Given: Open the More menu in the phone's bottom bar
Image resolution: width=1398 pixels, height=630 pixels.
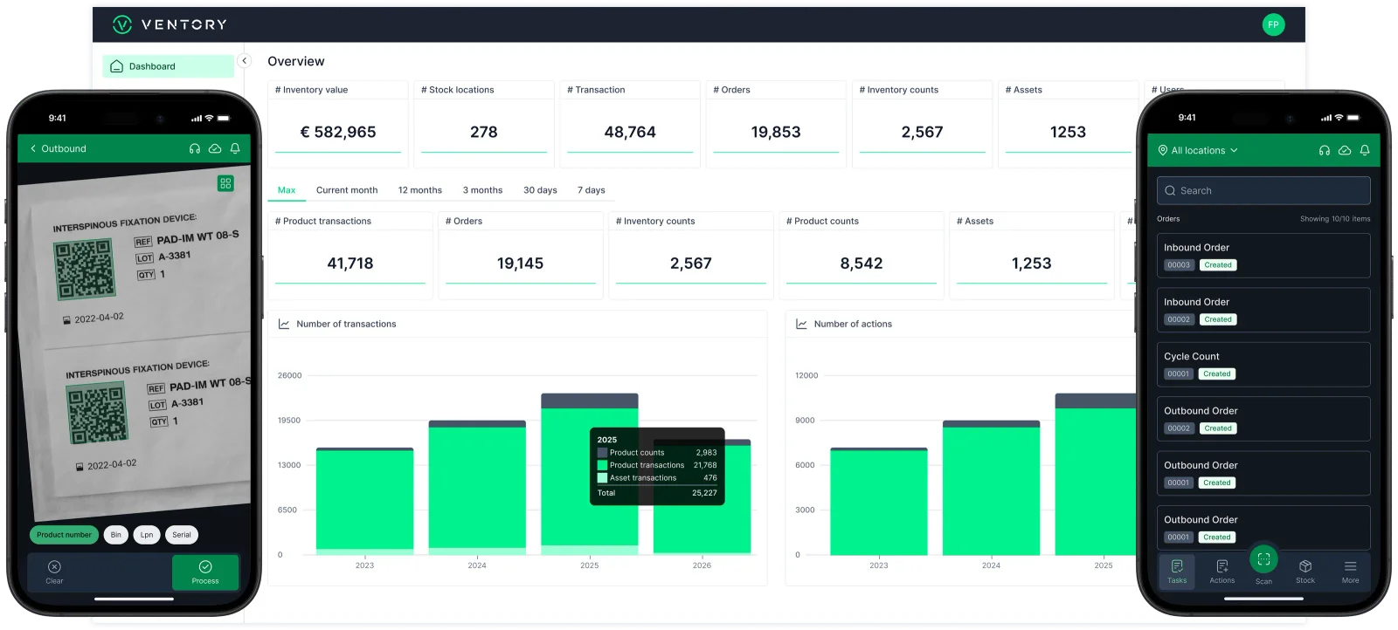Looking at the screenshot, I should point(1351,572).
